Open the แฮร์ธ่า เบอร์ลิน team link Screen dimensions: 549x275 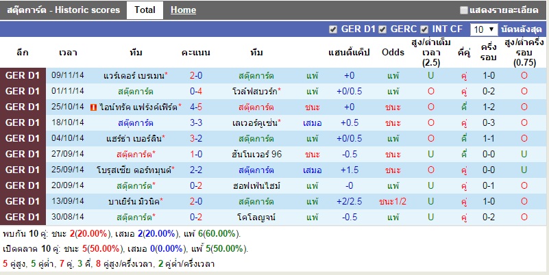pyautogui.click(x=133, y=139)
